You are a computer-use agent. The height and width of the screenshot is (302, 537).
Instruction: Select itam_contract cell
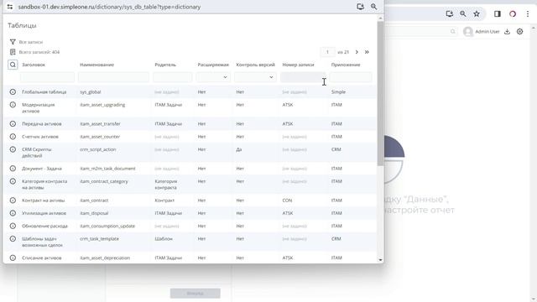tap(94, 200)
